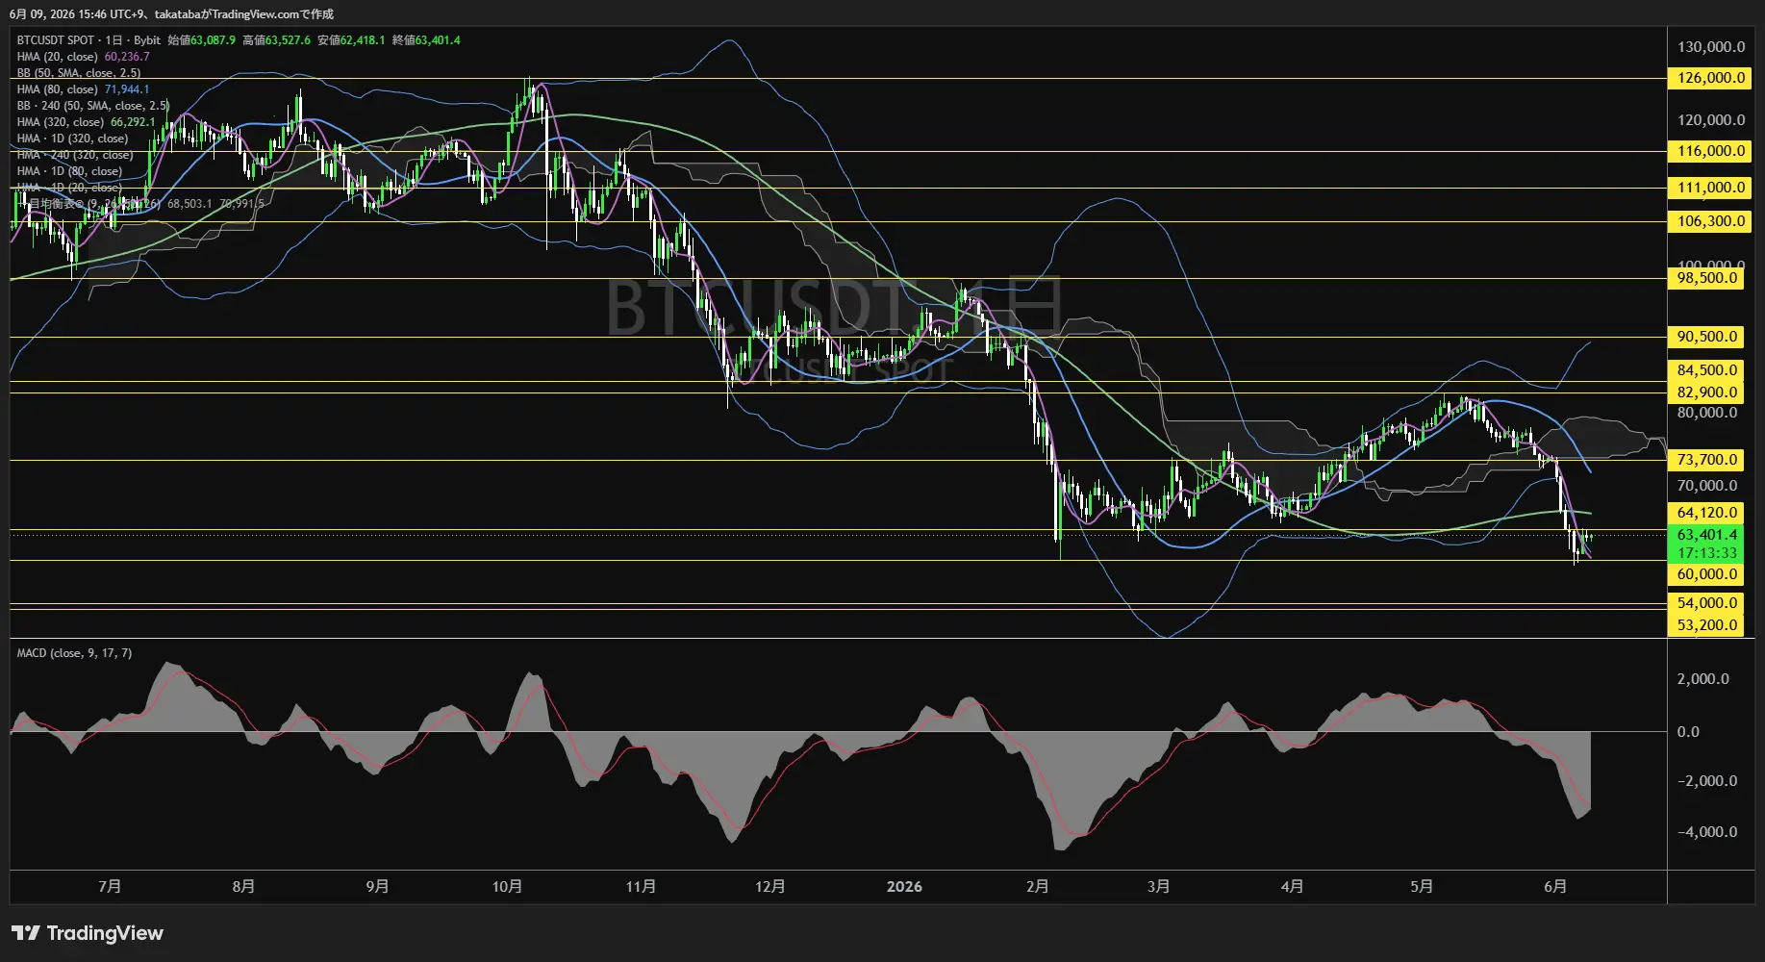
Task: Click the 130,000.0 price axis value
Action: coord(1711,47)
